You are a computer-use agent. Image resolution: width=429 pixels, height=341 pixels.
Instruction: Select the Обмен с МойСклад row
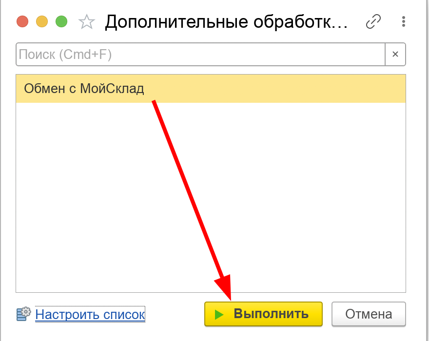tap(211, 89)
